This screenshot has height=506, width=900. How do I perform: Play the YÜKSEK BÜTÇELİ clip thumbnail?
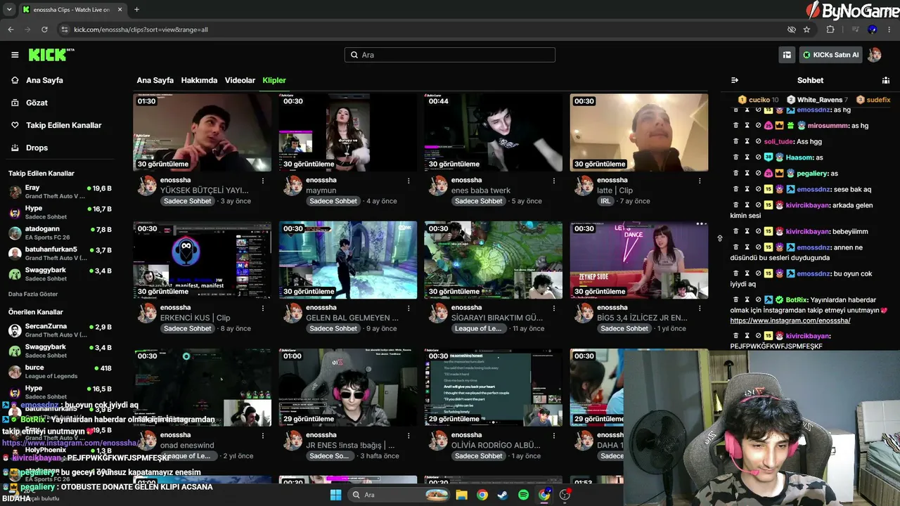pos(202,132)
